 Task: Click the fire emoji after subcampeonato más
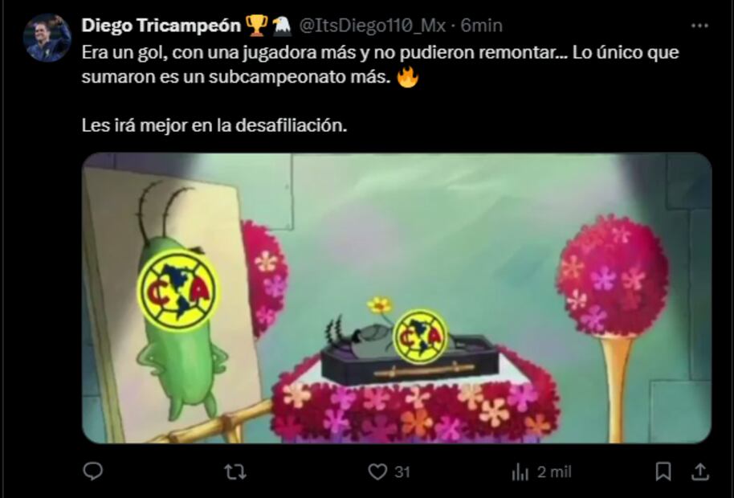pos(407,77)
